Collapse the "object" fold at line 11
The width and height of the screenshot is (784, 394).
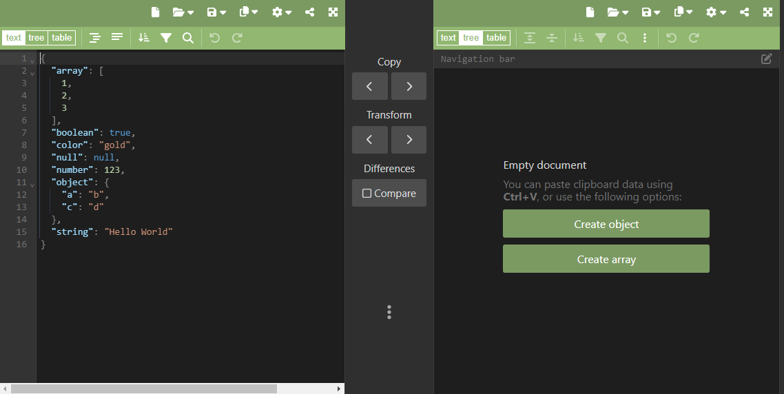32,185
